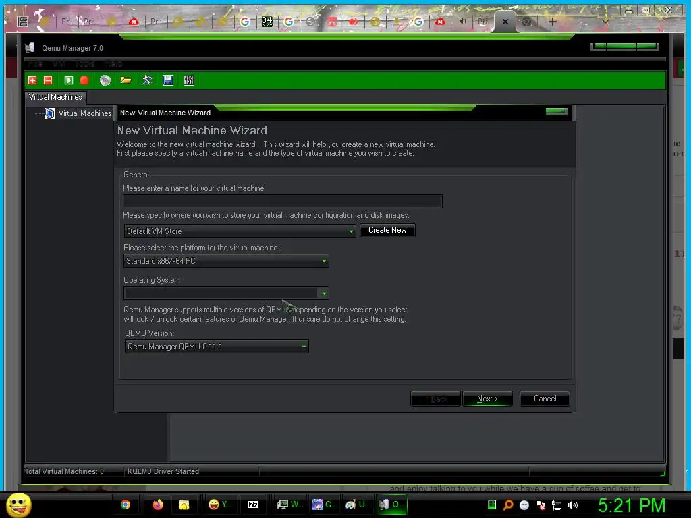
Task: Click the CD disc toolbar icon
Action: pyautogui.click(x=105, y=80)
